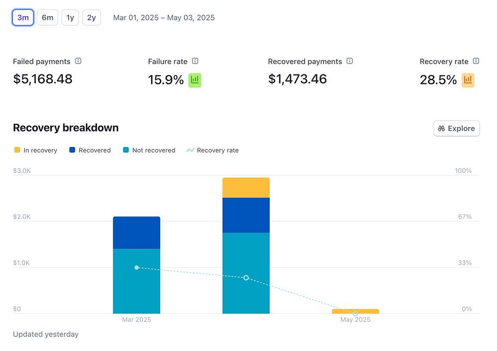497x351 pixels.
Task: Click the info icon beside Failure rate
Action: [x=195, y=61]
